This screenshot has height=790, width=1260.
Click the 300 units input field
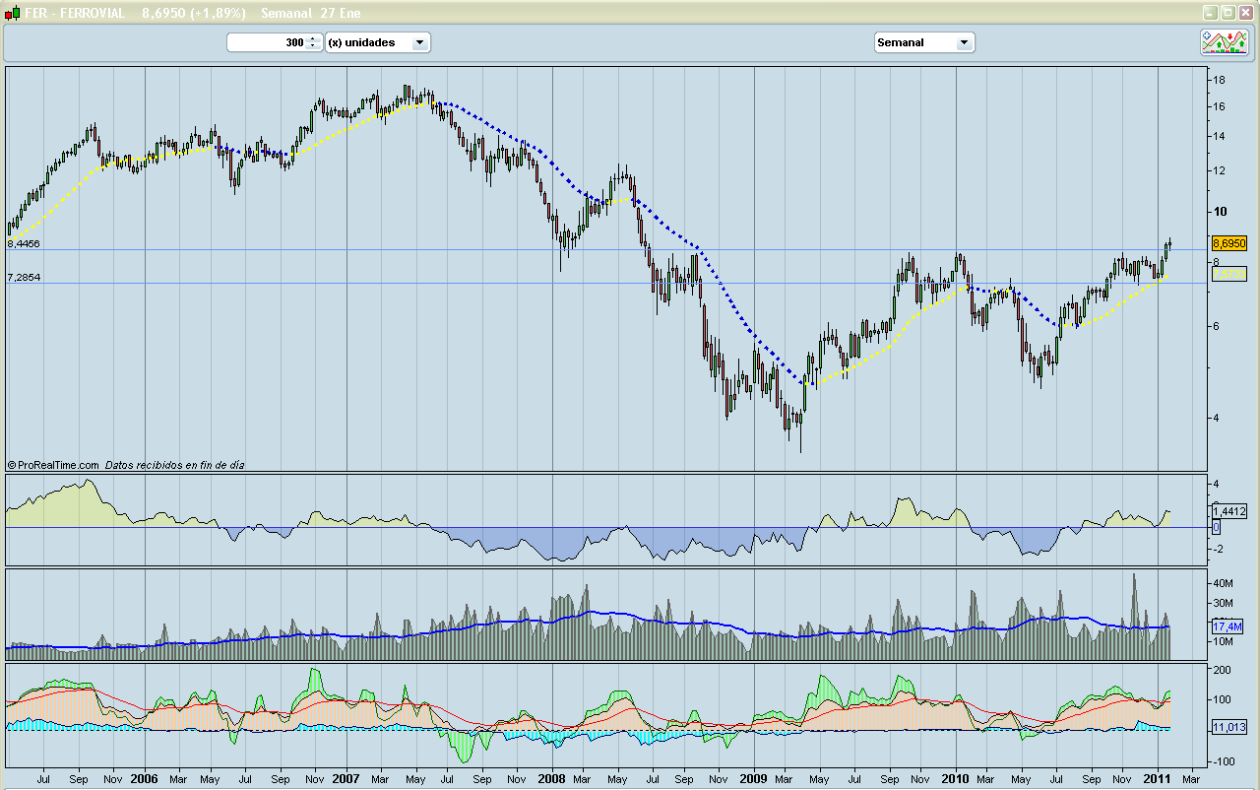pyautogui.click(x=267, y=42)
